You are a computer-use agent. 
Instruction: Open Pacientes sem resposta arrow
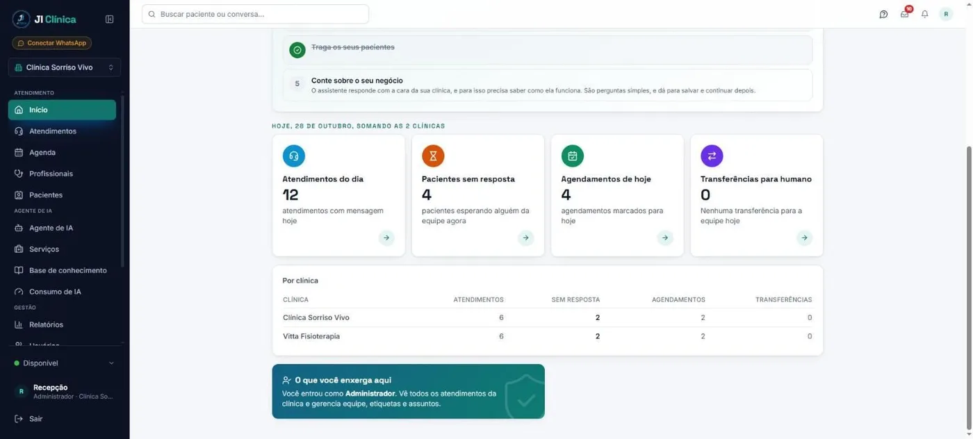point(525,238)
